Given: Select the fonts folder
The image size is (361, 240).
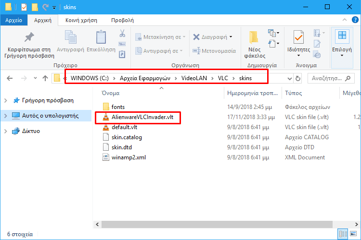Looking at the screenshot, I should [x=118, y=107].
